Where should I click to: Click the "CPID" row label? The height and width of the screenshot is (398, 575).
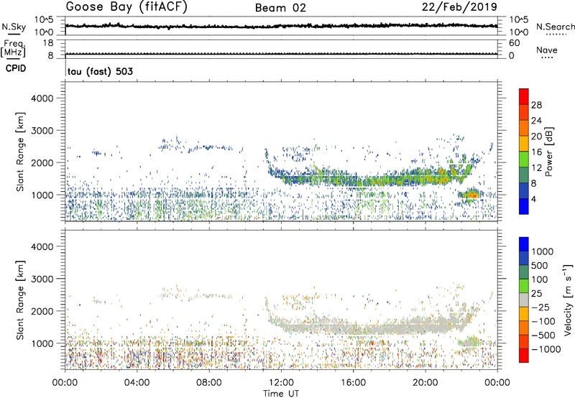click(16, 68)
